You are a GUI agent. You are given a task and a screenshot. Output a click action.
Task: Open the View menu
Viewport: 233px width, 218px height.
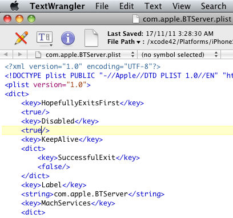[182, 6]
